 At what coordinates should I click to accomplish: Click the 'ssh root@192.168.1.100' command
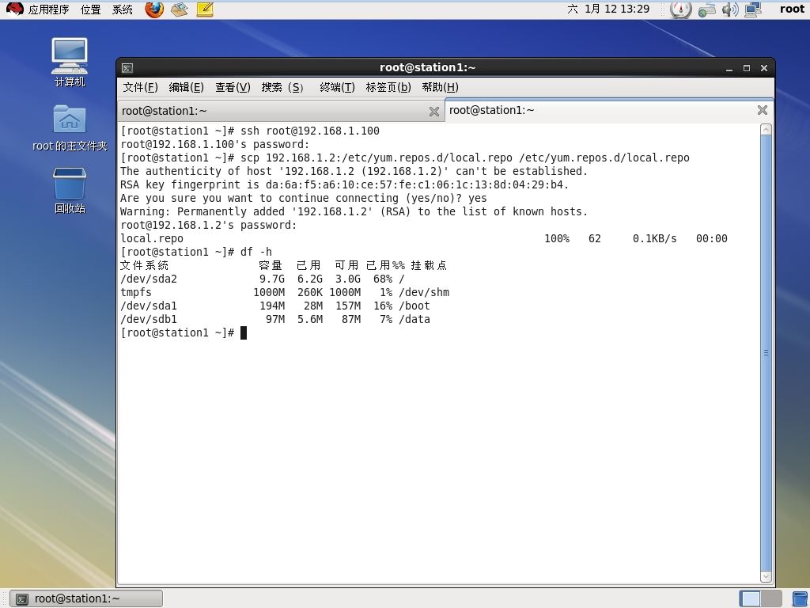tap(310, 131)
